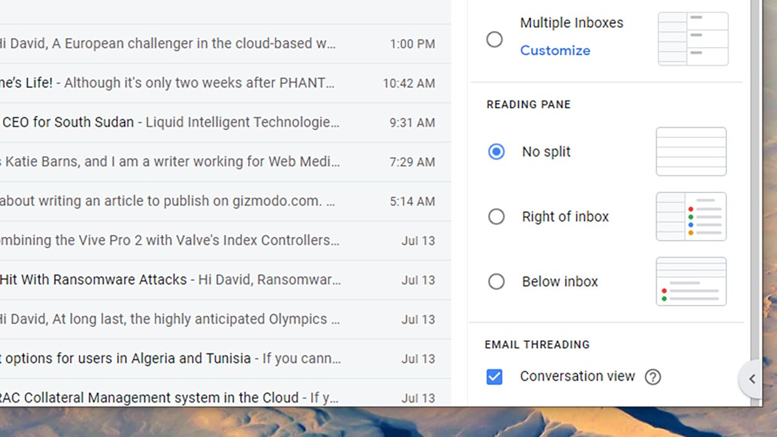Click the Below inbox layout preview icon
777x437 pixels.
[691, 282]
